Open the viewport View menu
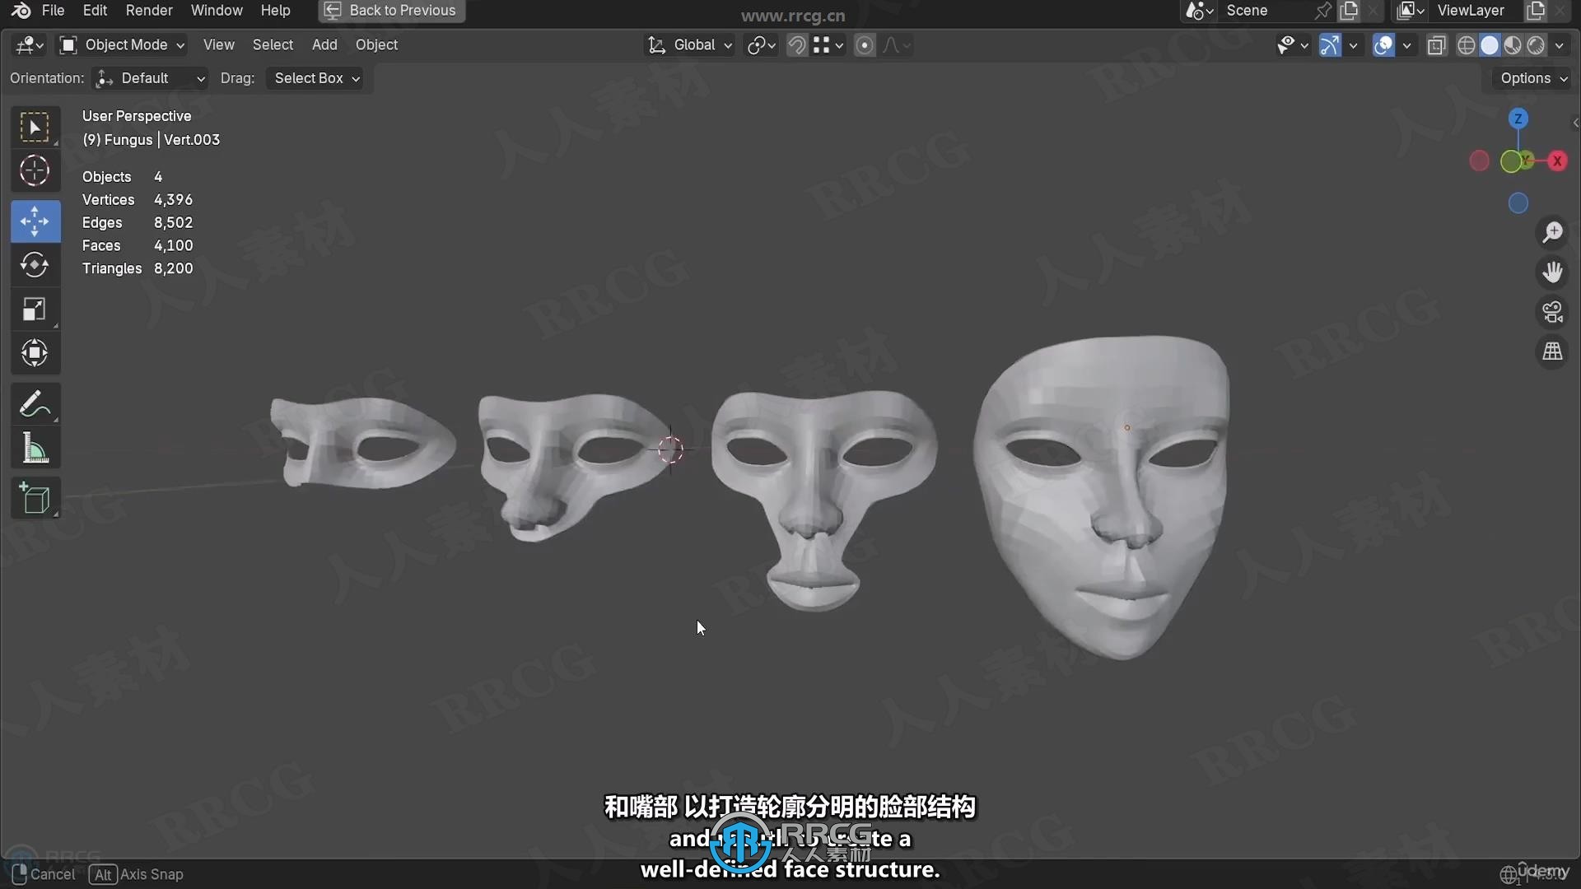This screenshot has height=889, width=1581. [219, 45]
